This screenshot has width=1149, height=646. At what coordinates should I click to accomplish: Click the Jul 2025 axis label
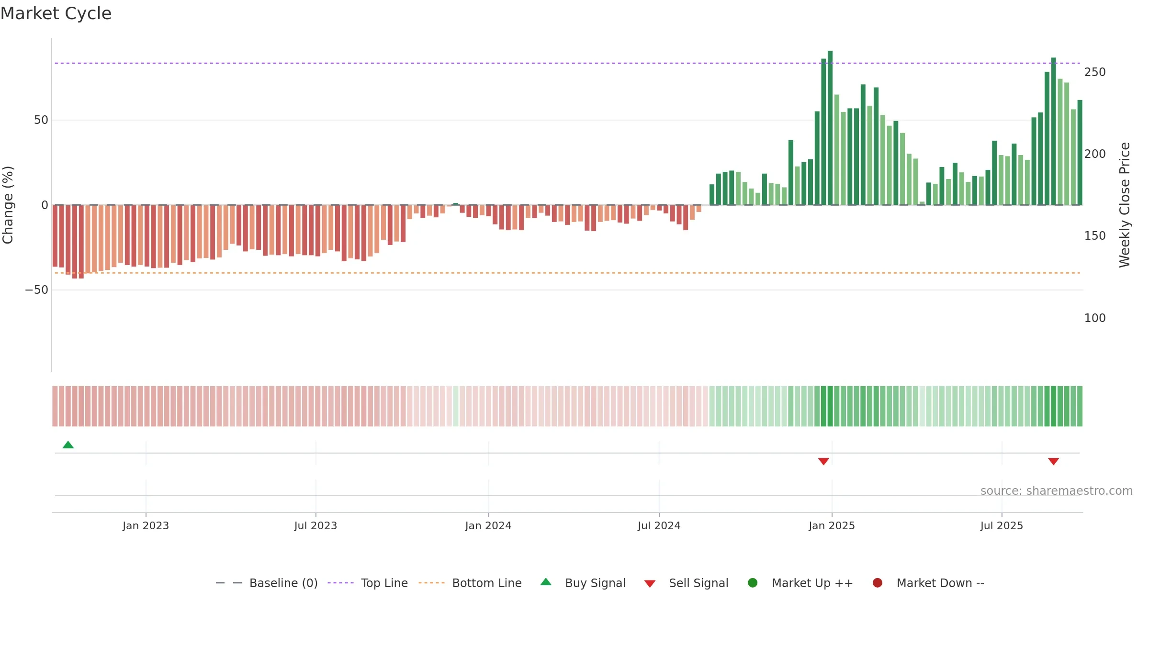point(1002,525)
